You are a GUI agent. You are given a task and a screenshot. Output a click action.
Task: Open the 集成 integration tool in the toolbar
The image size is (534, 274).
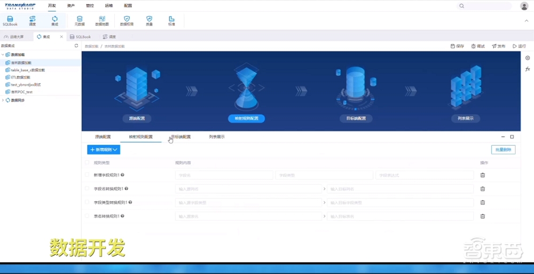(x=54, y=21)
